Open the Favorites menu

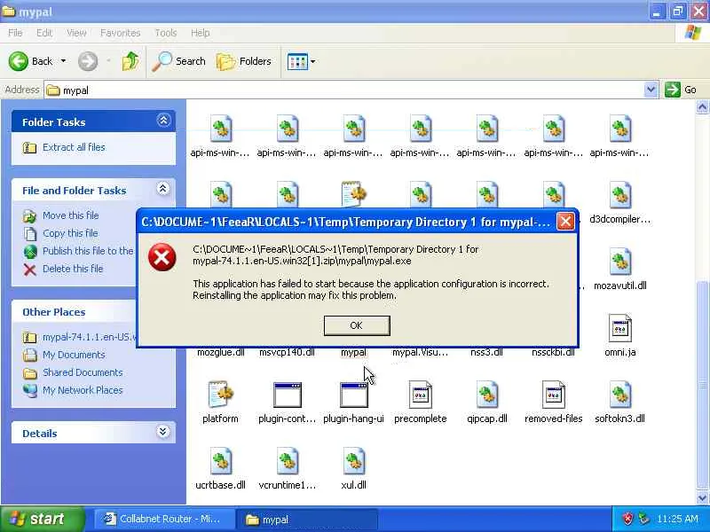(121, 33)
